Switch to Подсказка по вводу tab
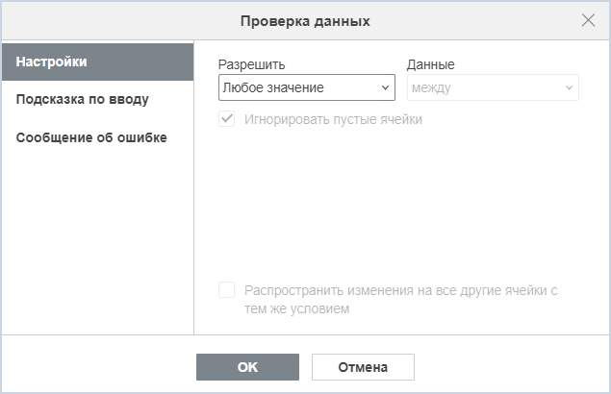The image size is (611, 394). point(97,100)
